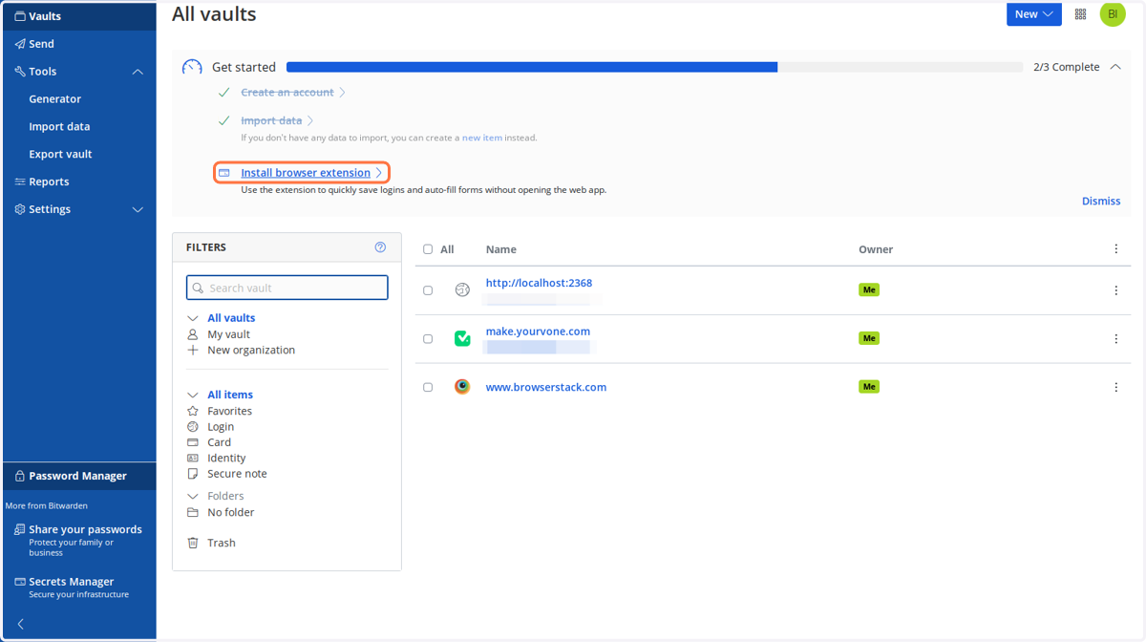1146x642 pixels.
Task: Open the www.browserstack.com item
Action: 546,387
